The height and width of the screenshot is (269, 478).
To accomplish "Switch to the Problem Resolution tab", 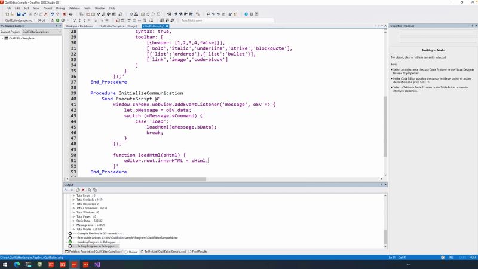I will coord(94,252).
